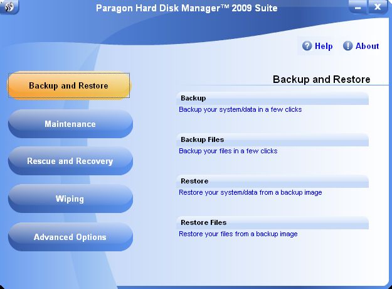Click the Backup Files section header
This screenshot has height=289, width=392.
coord(272,139)
